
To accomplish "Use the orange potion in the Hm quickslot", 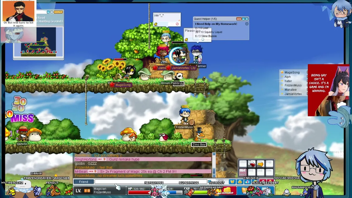I will coord(260,164).
